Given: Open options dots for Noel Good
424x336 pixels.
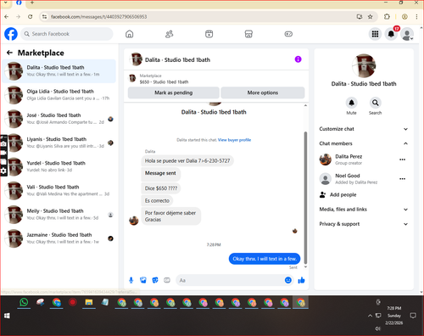Looking at the screenshot, I should pyautogui.click(x=402, y=179).
